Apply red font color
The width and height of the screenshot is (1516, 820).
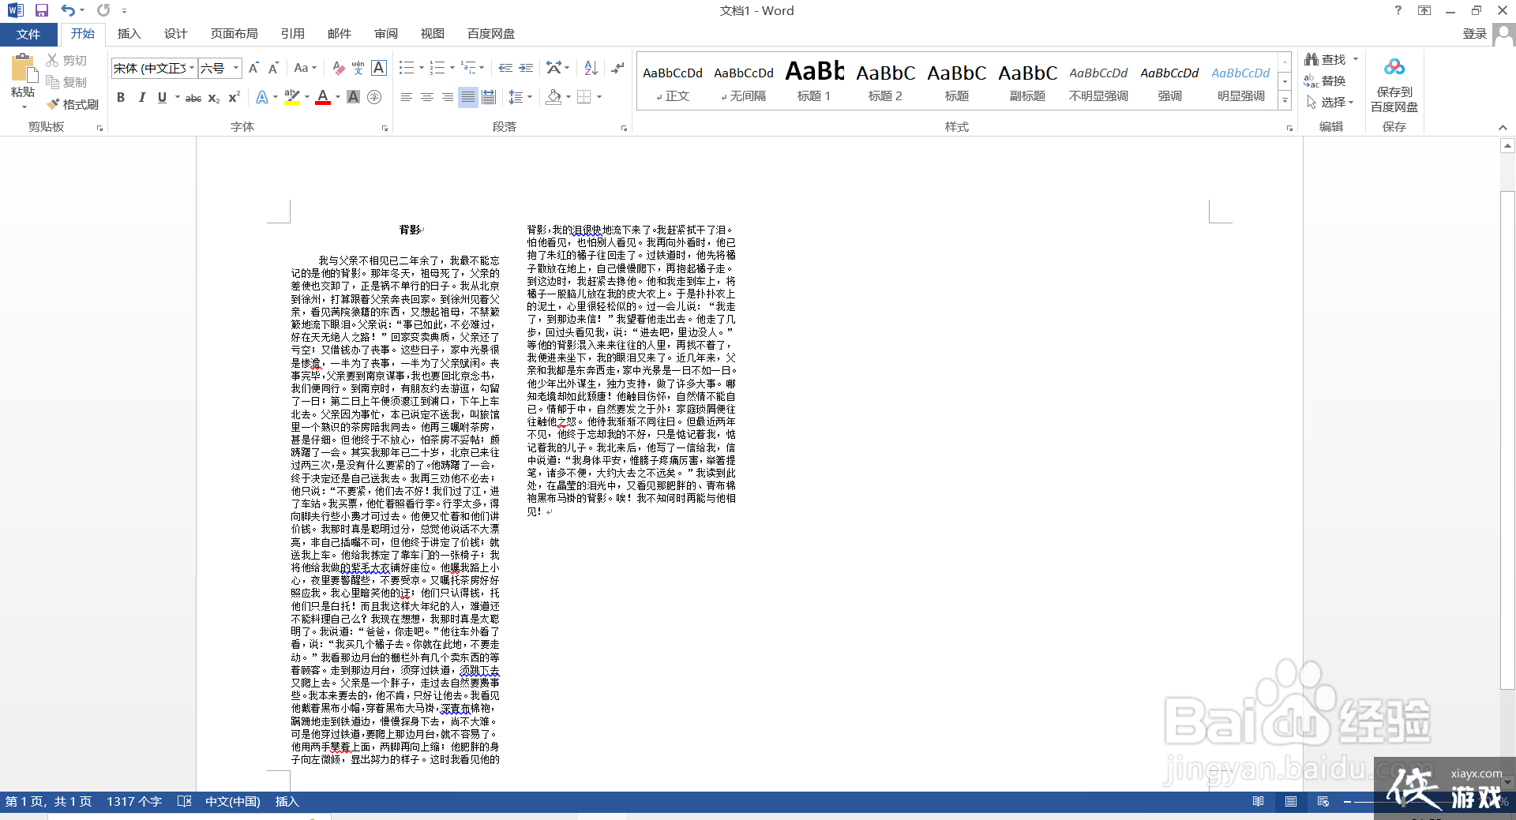(322, 97)
